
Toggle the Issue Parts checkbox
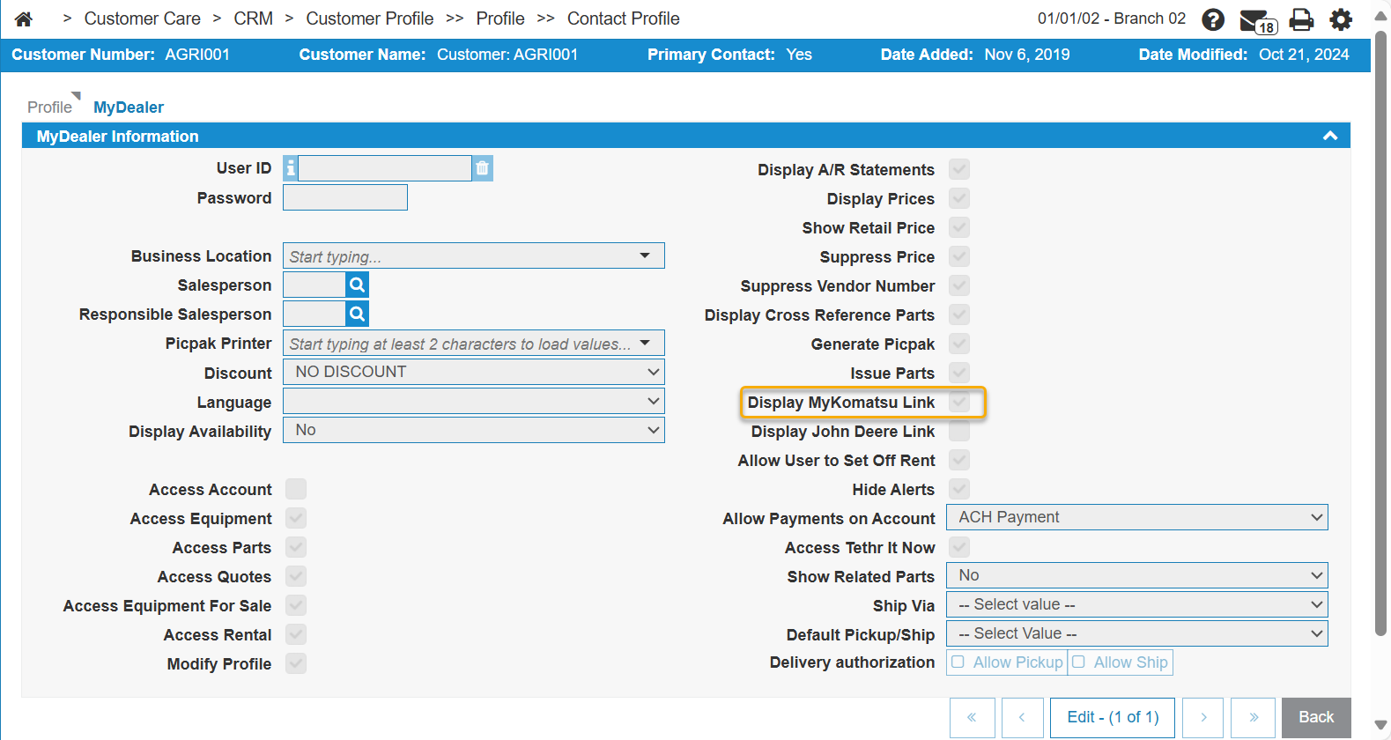959,373
